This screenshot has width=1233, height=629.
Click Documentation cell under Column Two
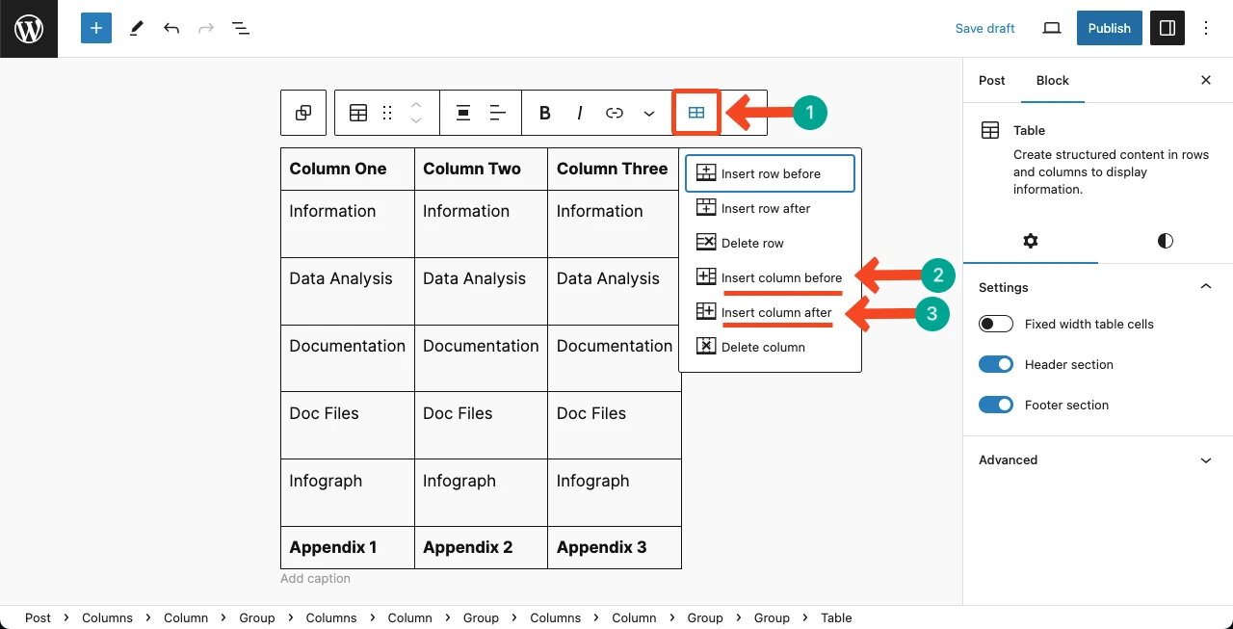481,358
